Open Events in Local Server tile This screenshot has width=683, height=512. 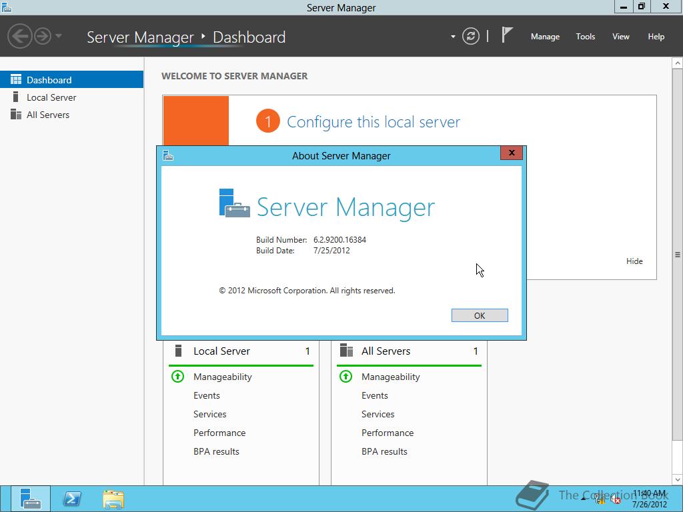tap(207, 395)
